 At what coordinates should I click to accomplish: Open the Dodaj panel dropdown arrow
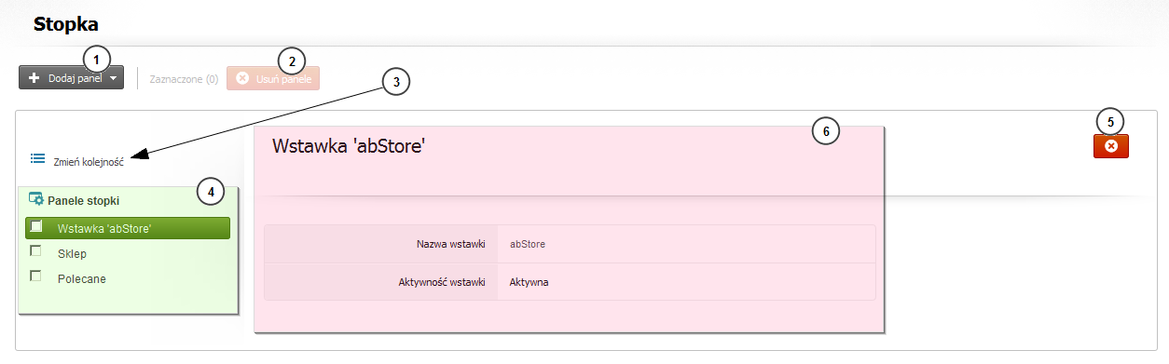click(113, 79)
